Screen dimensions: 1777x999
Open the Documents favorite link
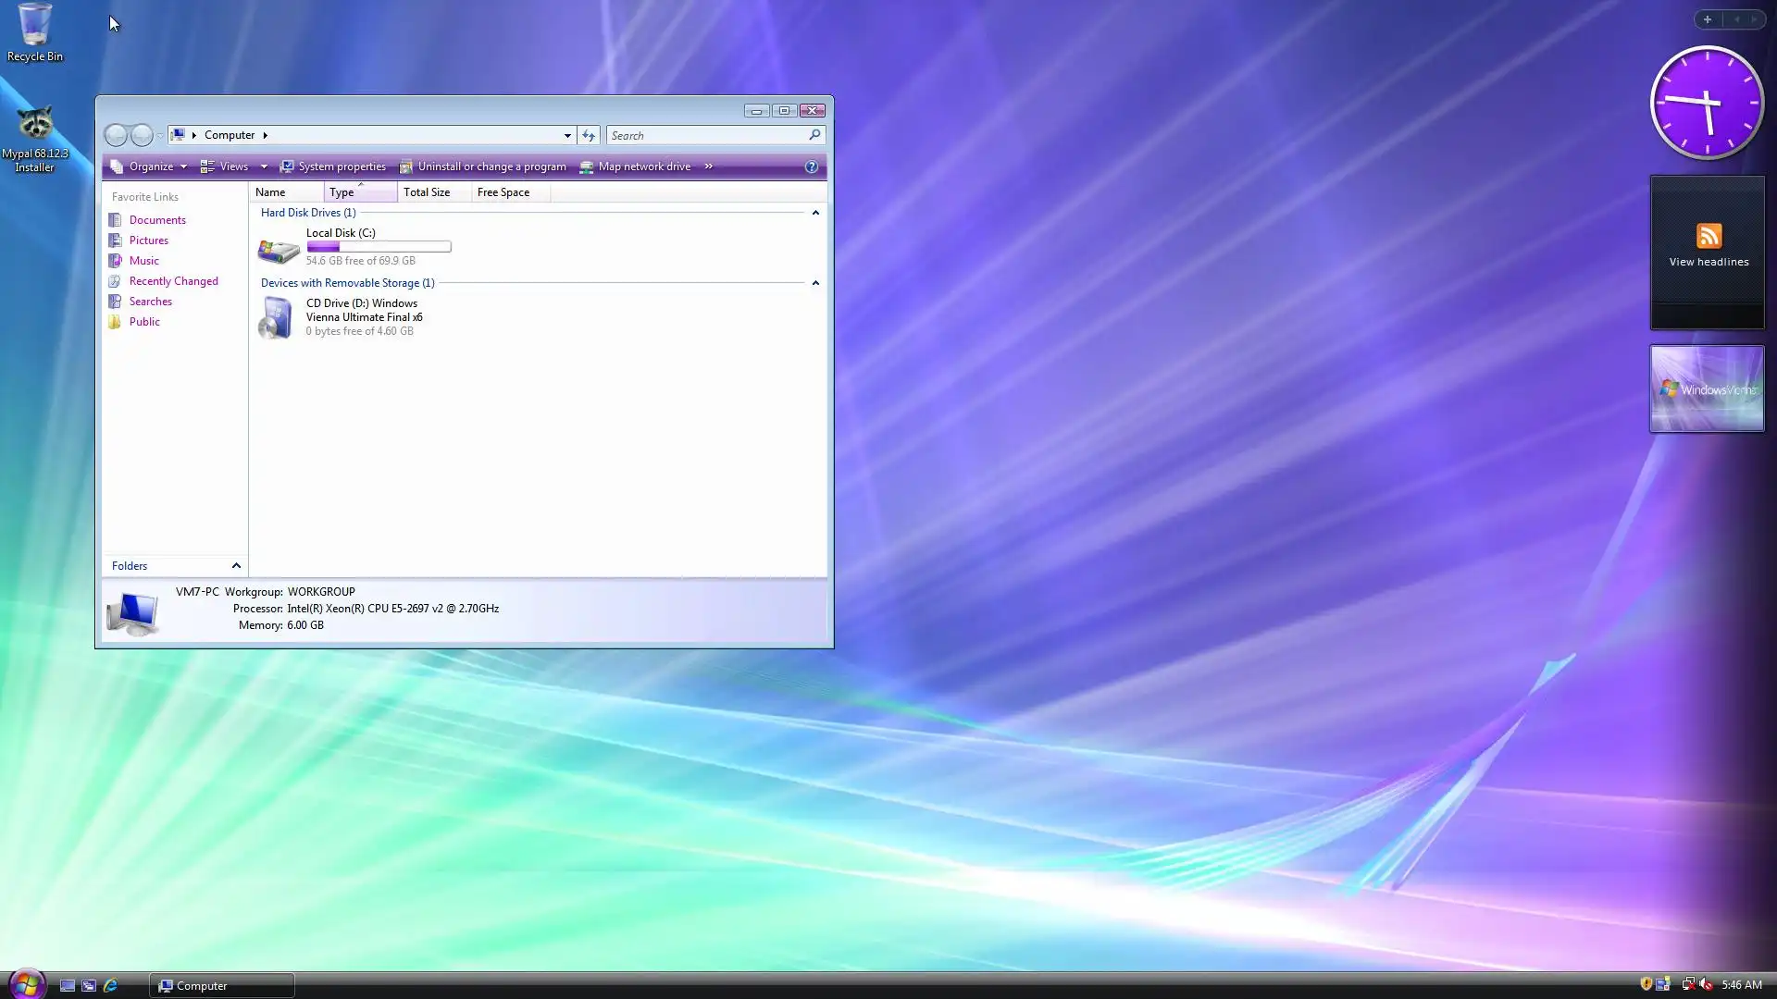[x=157, y=220]
